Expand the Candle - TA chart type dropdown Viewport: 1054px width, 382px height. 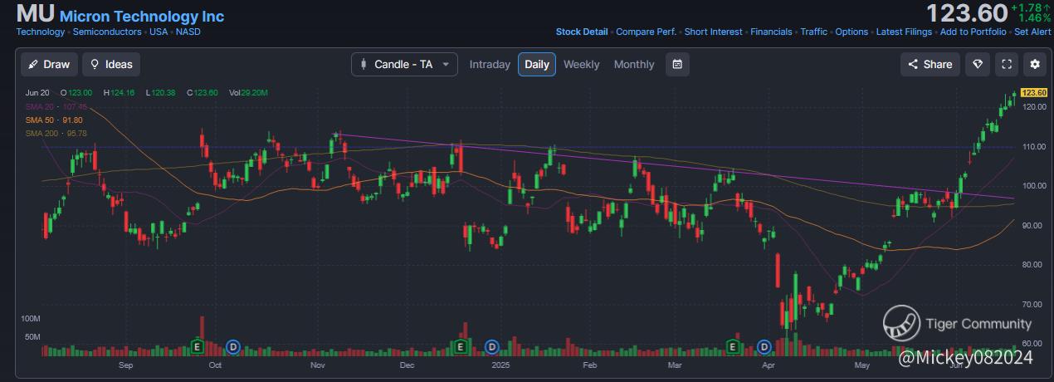(404, 64)
